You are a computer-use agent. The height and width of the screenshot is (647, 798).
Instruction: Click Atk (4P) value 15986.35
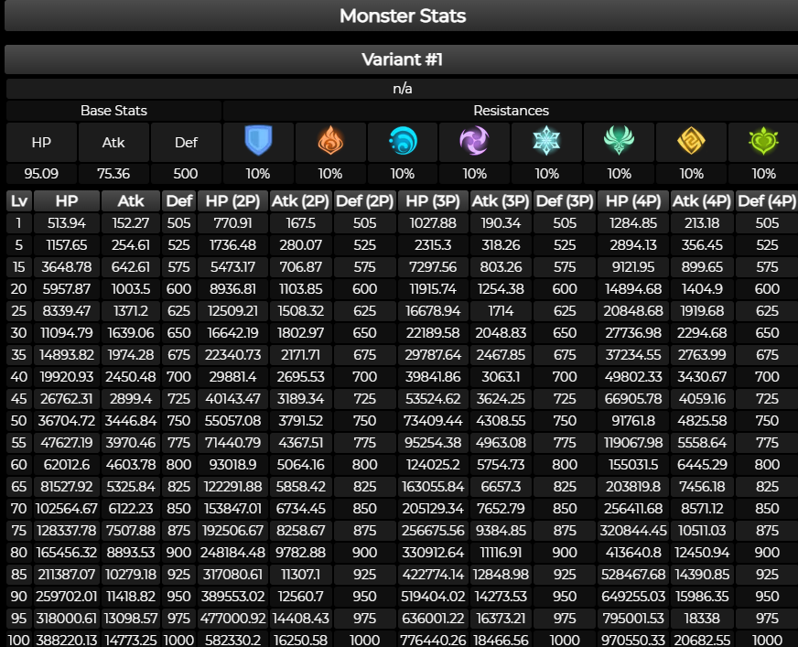pos(702,596)
